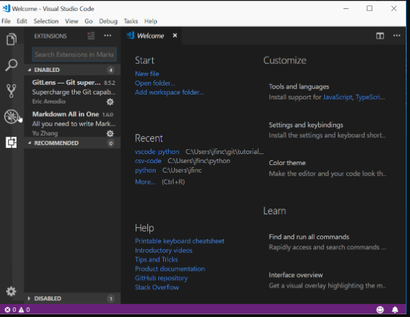
Task: Click Add workspace folder link
Action: point(169,92)
